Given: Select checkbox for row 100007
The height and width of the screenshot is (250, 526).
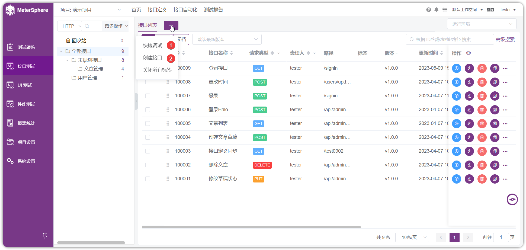Looking at the screenshot, I should pyautogui.click(x=148, y=96).
